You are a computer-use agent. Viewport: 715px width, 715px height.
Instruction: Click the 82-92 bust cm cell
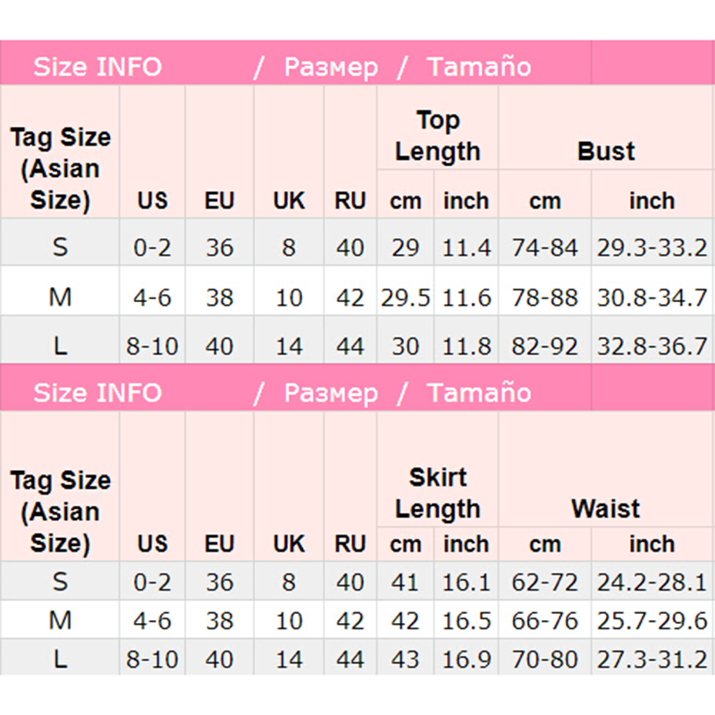pyautogui.click(x=545, y=346)
